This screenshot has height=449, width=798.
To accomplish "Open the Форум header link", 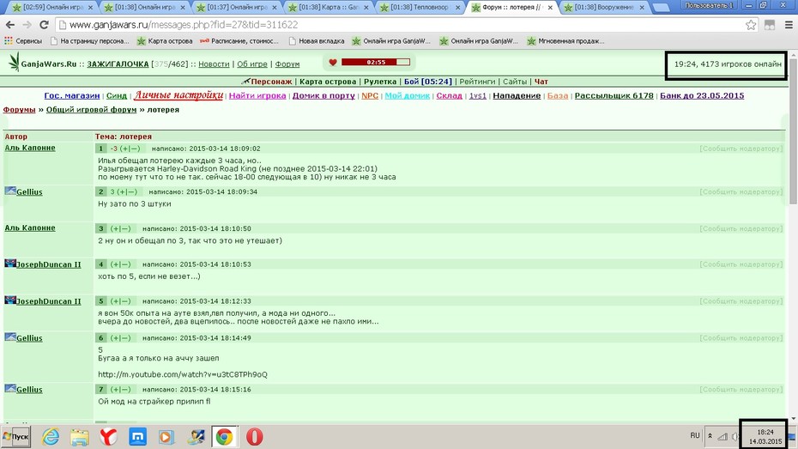I will 287,64.
